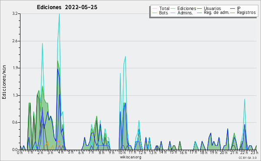Click the '12 h' x-axis tick label

(x=142, y=153)
